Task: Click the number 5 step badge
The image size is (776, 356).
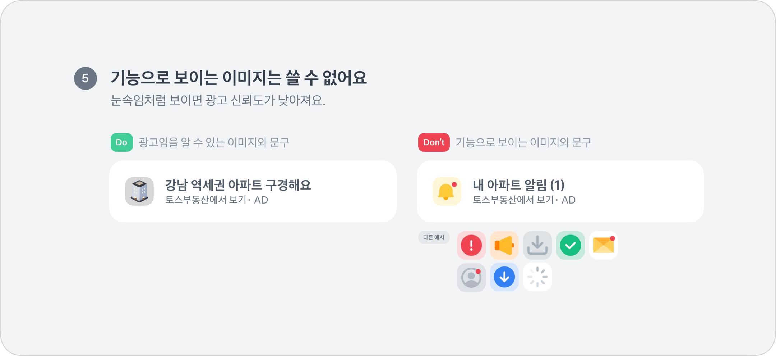Action: coord(85,78)
